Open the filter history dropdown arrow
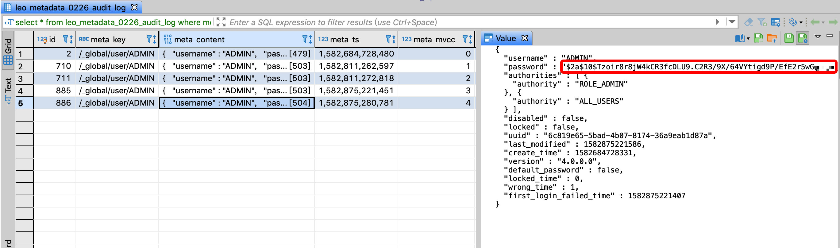The height and width of the screenshot is (248, 840). point(732,22)
